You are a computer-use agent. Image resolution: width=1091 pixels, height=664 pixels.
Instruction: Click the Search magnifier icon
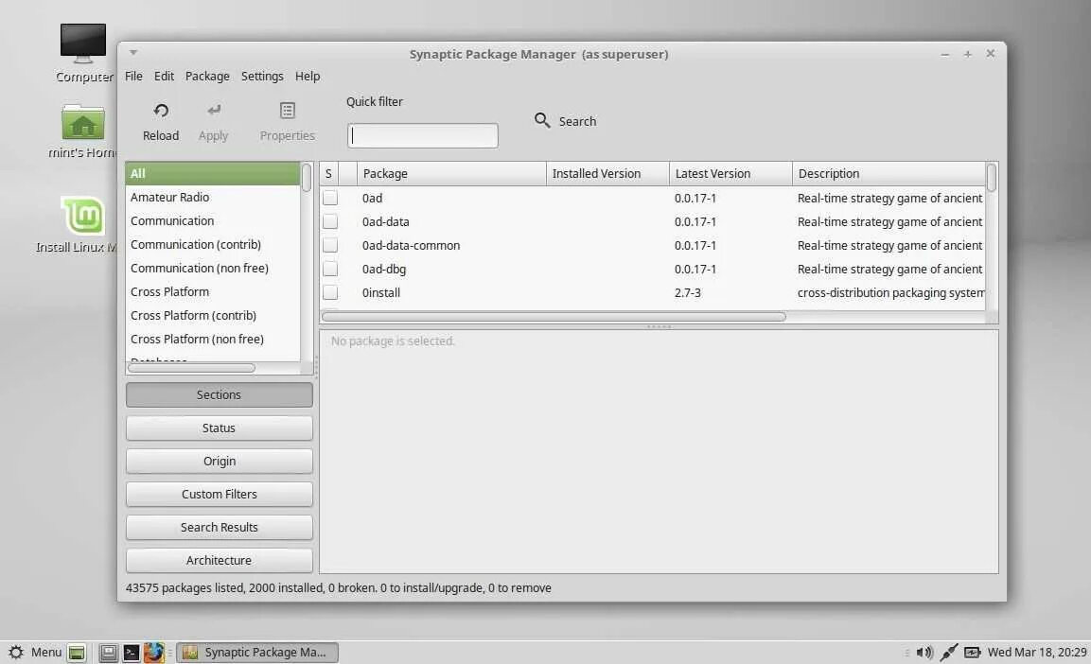[542, 120]
